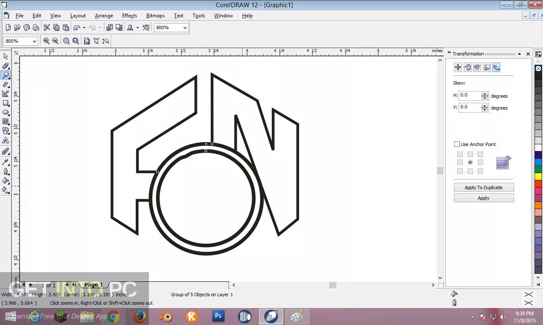
Task: Select the Interactive Blend tool
Action: point(6,151)
